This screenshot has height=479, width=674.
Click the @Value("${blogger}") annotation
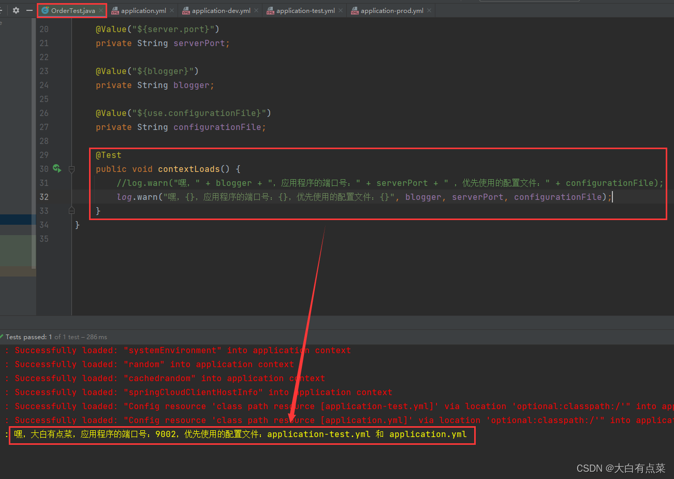coord(147,71)
